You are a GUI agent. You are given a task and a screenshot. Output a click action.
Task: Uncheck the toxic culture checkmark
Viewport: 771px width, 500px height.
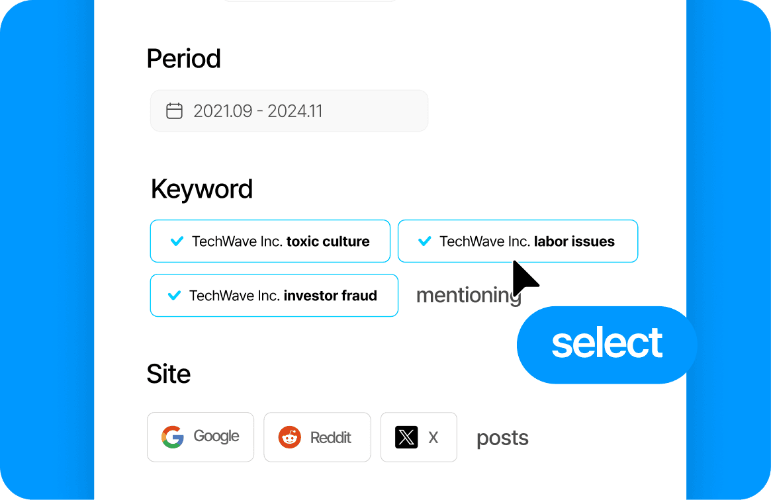pos(177,241)
